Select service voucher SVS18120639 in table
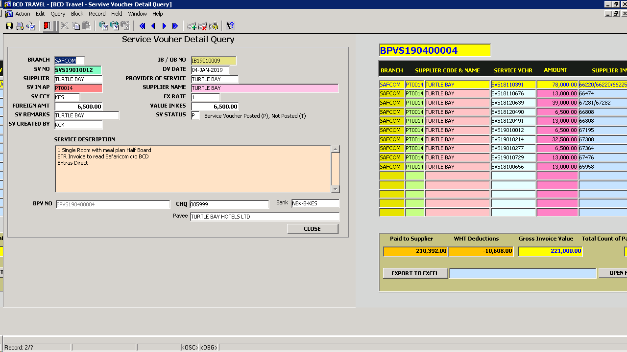This screenshot has width=627, height=352. pyautogui.click(x=513, y=103)
